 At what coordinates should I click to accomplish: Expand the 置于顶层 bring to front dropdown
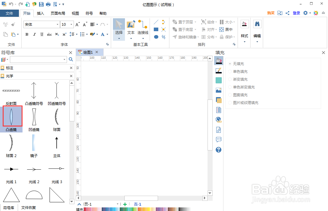coord(195,22)
